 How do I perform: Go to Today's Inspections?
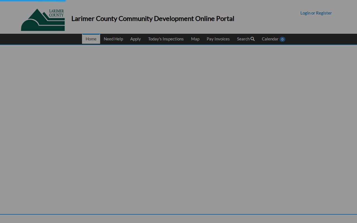click(166, 39)
